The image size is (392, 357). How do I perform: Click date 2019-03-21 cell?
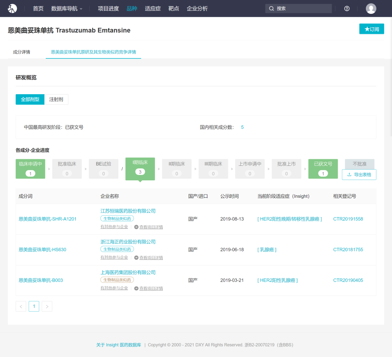tap(232, 280)
